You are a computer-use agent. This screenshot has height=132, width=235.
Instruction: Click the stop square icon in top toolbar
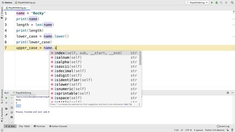coord(226,3)
